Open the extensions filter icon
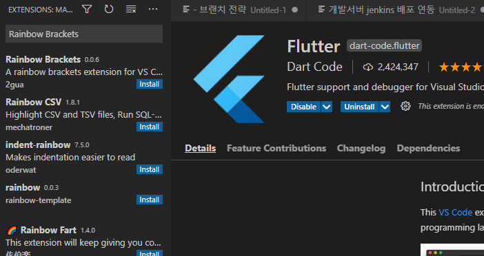This screenshot has width=484, height=256. click(x=87, y=10)
